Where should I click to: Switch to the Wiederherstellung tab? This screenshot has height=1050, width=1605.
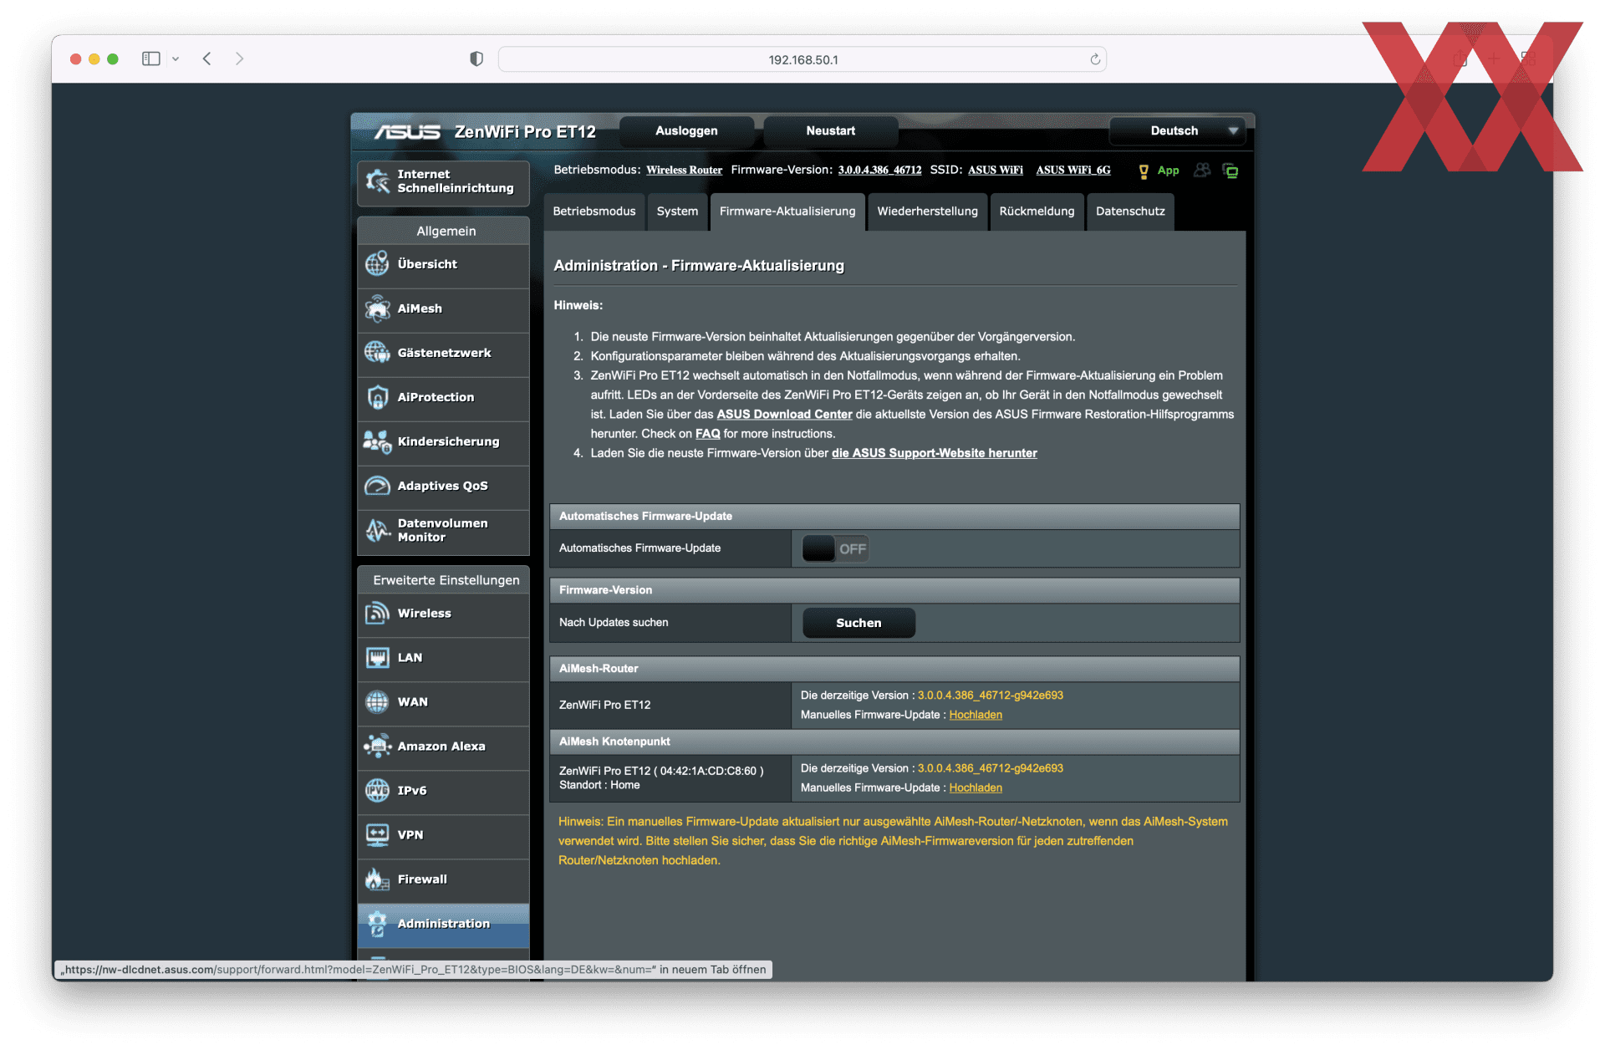(x=927, y=212)
